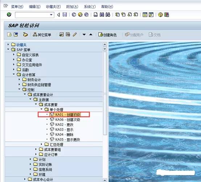201x182 pixels.
Task: Click the User Menu icon
Action: click(9, 34)
